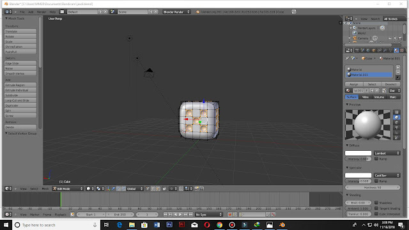The image size is (409, 230).
Task: Toggle the specular Ramp checkbox
Action: (376, 181)
